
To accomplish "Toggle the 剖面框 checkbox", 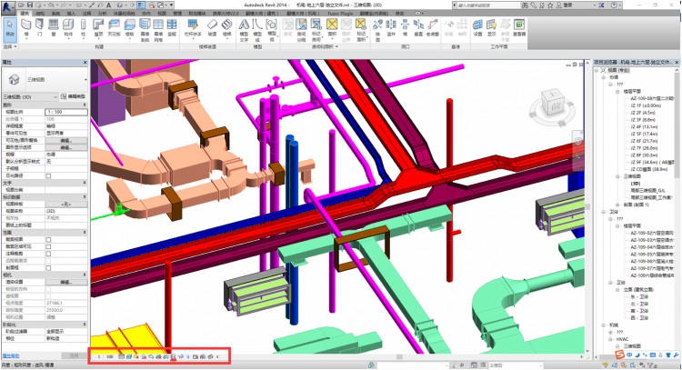I will (x=48, y=268).
